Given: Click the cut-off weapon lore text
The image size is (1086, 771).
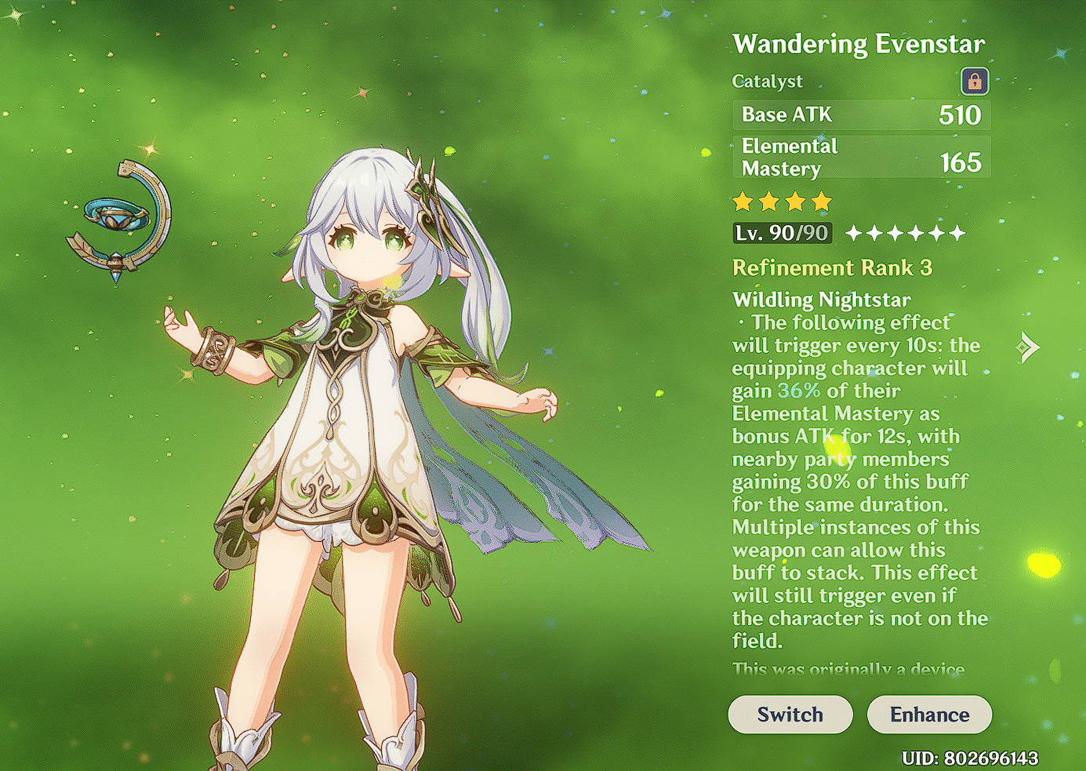Looking at the screenshot, I should click(x=848, y=669).
